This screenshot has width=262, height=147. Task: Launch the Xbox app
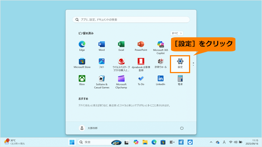82,81
